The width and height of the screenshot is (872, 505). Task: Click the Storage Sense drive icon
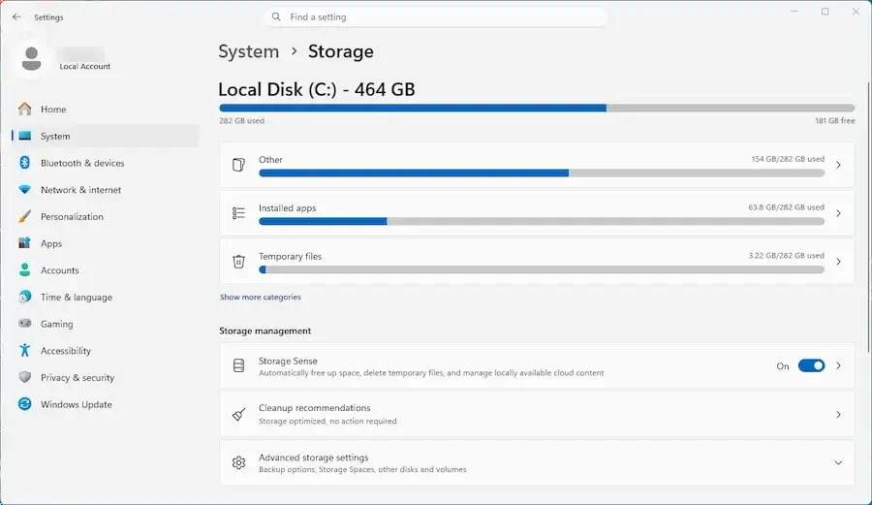[x=238, y=365]
